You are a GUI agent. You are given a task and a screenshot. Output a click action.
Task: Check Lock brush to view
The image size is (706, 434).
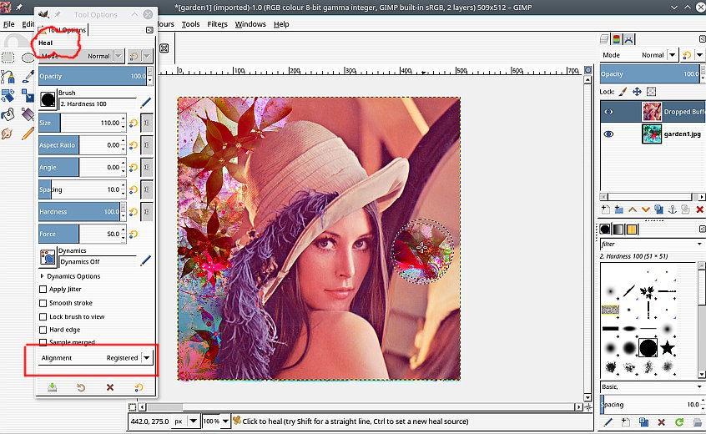point(43,317)
